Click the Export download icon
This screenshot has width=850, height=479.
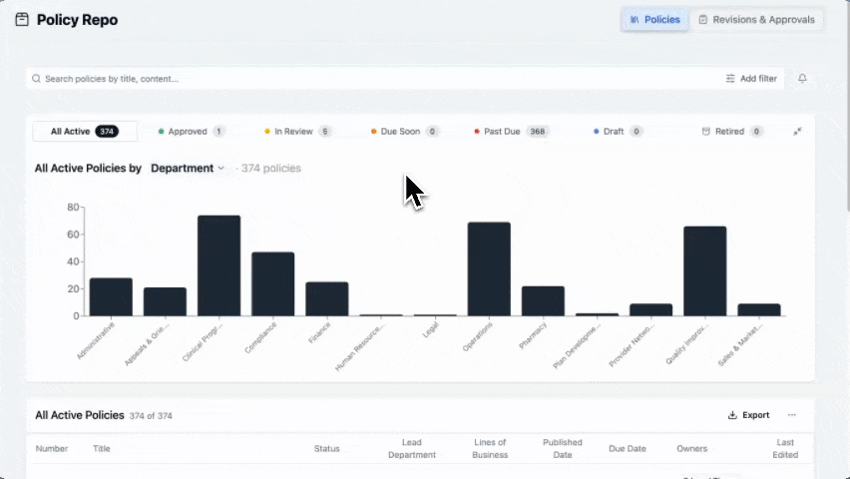(x=732, y=415)
